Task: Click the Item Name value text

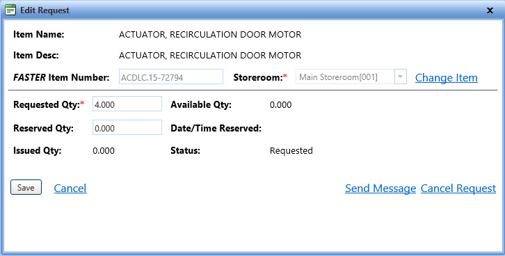Action: point(210,35)
